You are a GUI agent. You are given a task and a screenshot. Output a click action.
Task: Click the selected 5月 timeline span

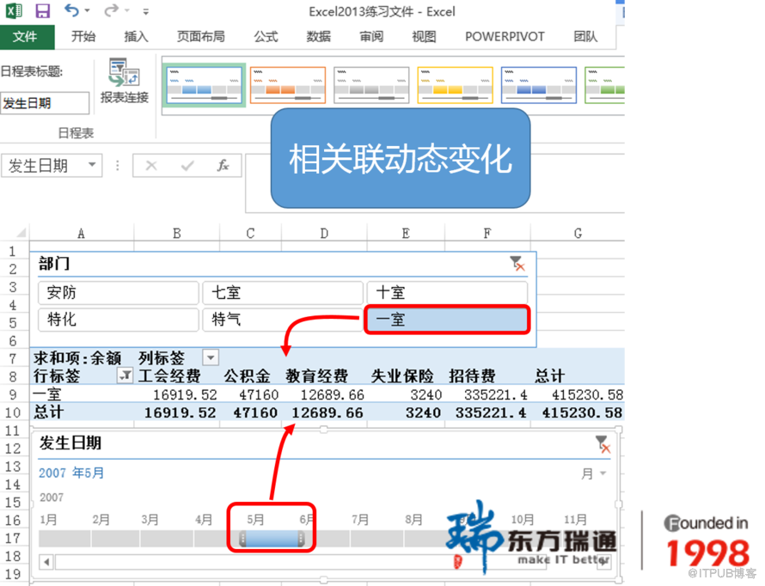point(272,538)
